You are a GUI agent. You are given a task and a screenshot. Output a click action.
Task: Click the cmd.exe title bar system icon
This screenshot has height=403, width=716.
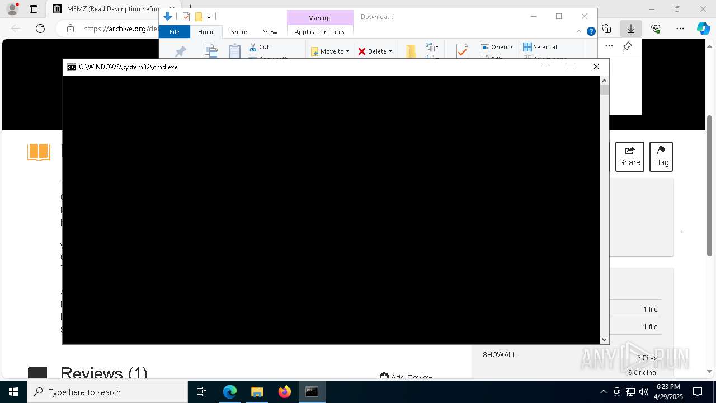(x=72, y=67)
